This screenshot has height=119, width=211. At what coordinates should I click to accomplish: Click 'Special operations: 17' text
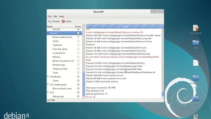(97, 94)
